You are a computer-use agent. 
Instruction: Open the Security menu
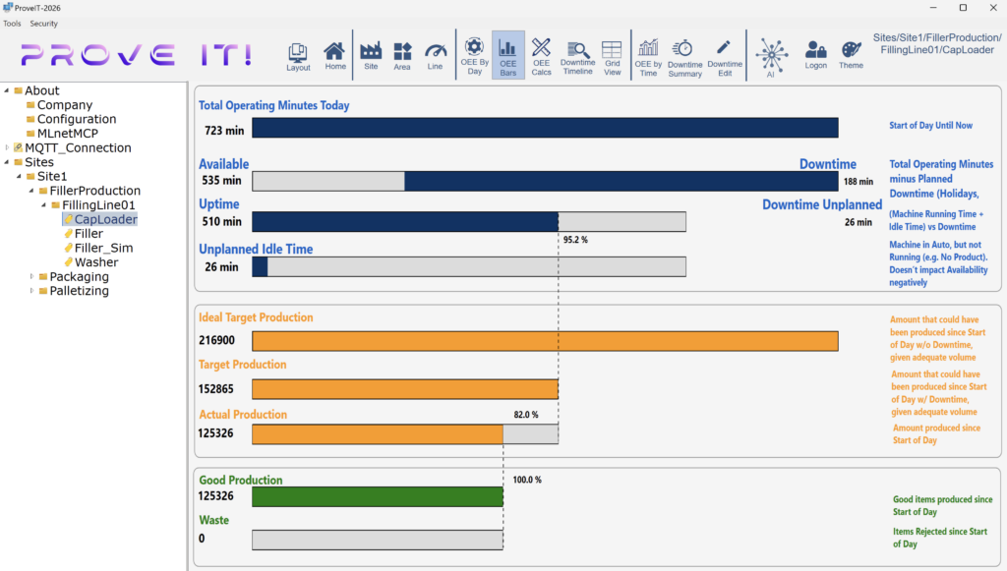click(43, 23)
